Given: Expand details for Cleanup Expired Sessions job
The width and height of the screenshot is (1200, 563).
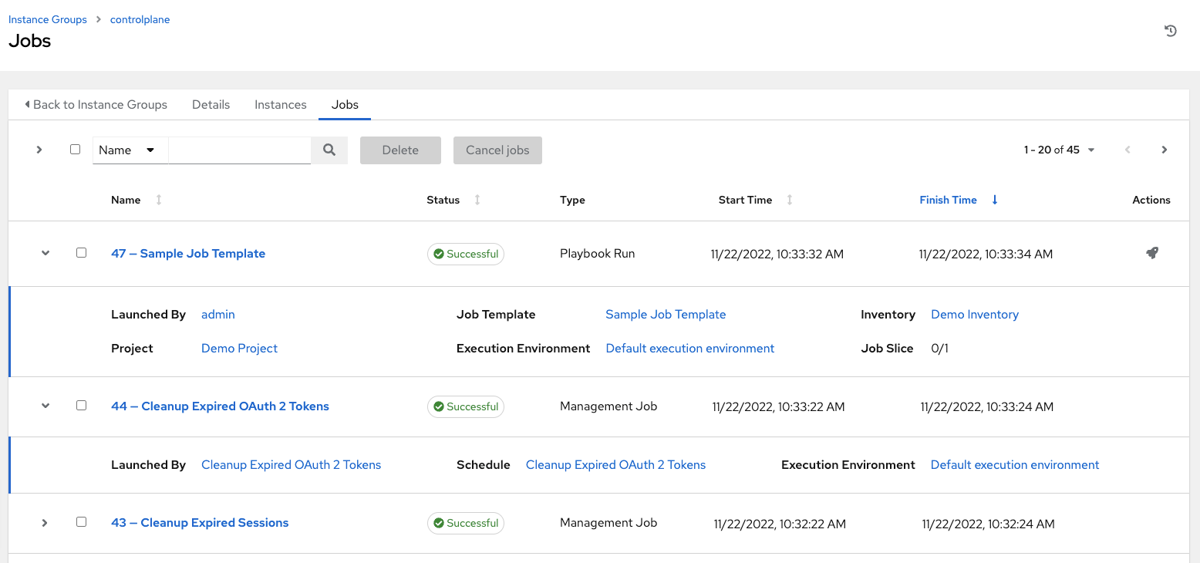Looking at the screenshot, I should click(44, 522).
